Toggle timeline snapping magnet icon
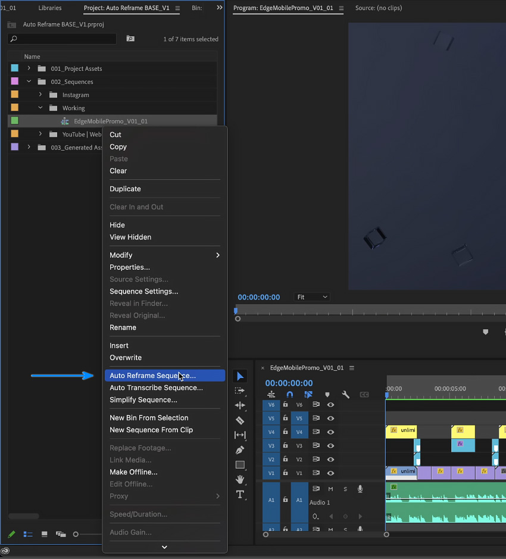Screen dimensions: 506x559 coord(289,394)
